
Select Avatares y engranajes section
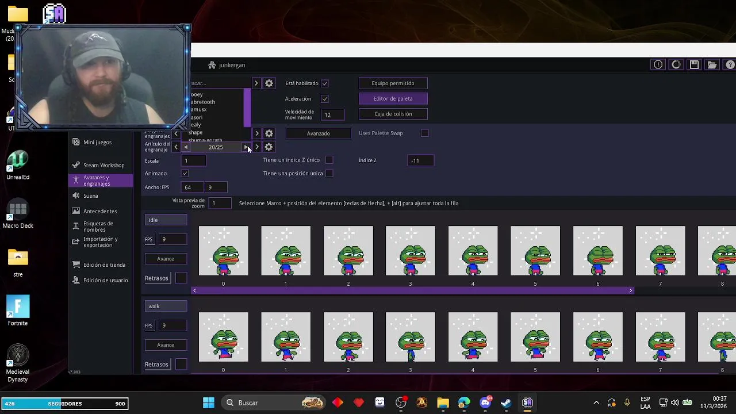click(x=101, y=181)
